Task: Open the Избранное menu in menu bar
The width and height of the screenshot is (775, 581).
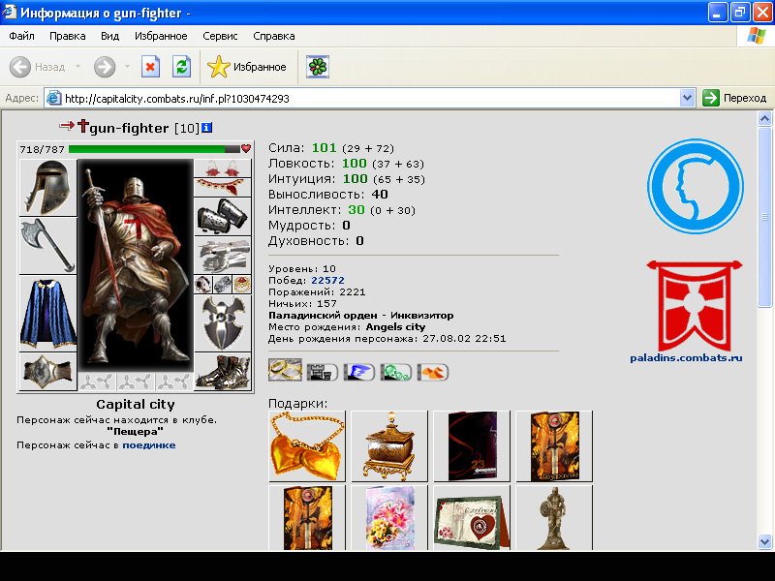Action: [161, 36]
